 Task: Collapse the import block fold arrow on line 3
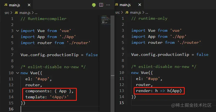click(18, 31)
